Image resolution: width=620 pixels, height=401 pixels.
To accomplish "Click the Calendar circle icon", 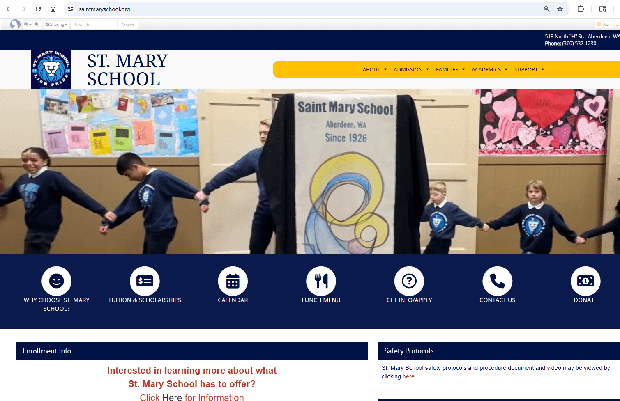I will pyautogui.click(x=233, y=281).
